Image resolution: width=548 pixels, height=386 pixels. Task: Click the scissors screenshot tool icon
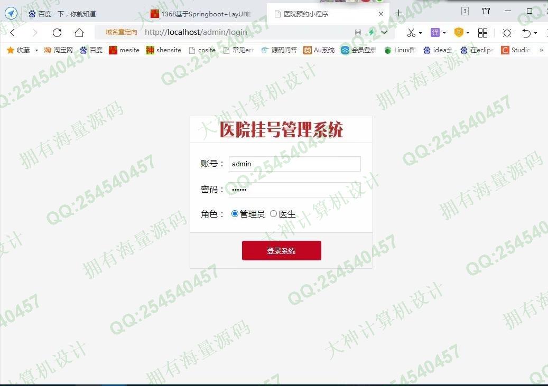tap(411, 33)
